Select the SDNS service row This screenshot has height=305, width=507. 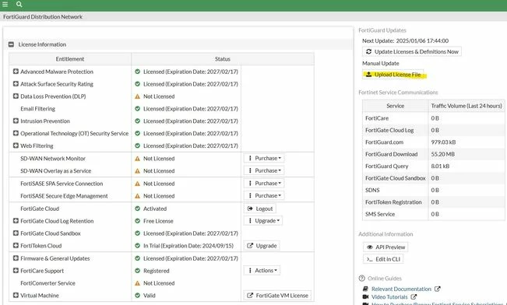click(x=433, y=190)
